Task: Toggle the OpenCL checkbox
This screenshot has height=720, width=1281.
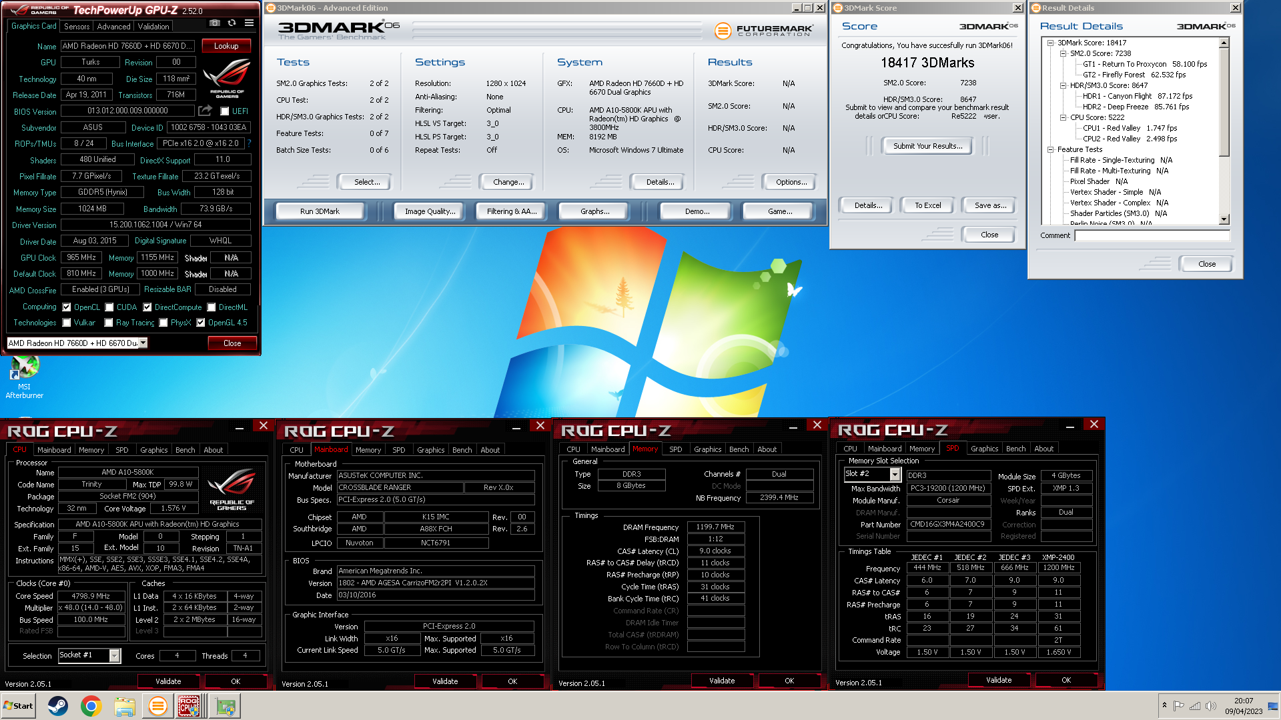Action: 67,307
